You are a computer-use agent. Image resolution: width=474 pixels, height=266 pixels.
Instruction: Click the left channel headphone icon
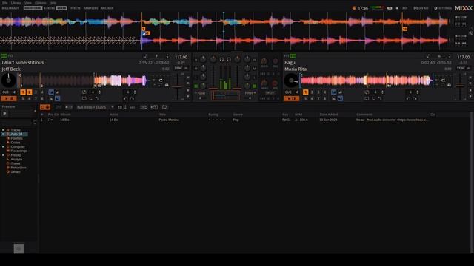point(221,60)
